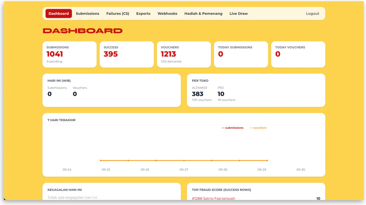Click the PER TOKO heading
Screen dimensions: 366x205
(x=200, y=81)
